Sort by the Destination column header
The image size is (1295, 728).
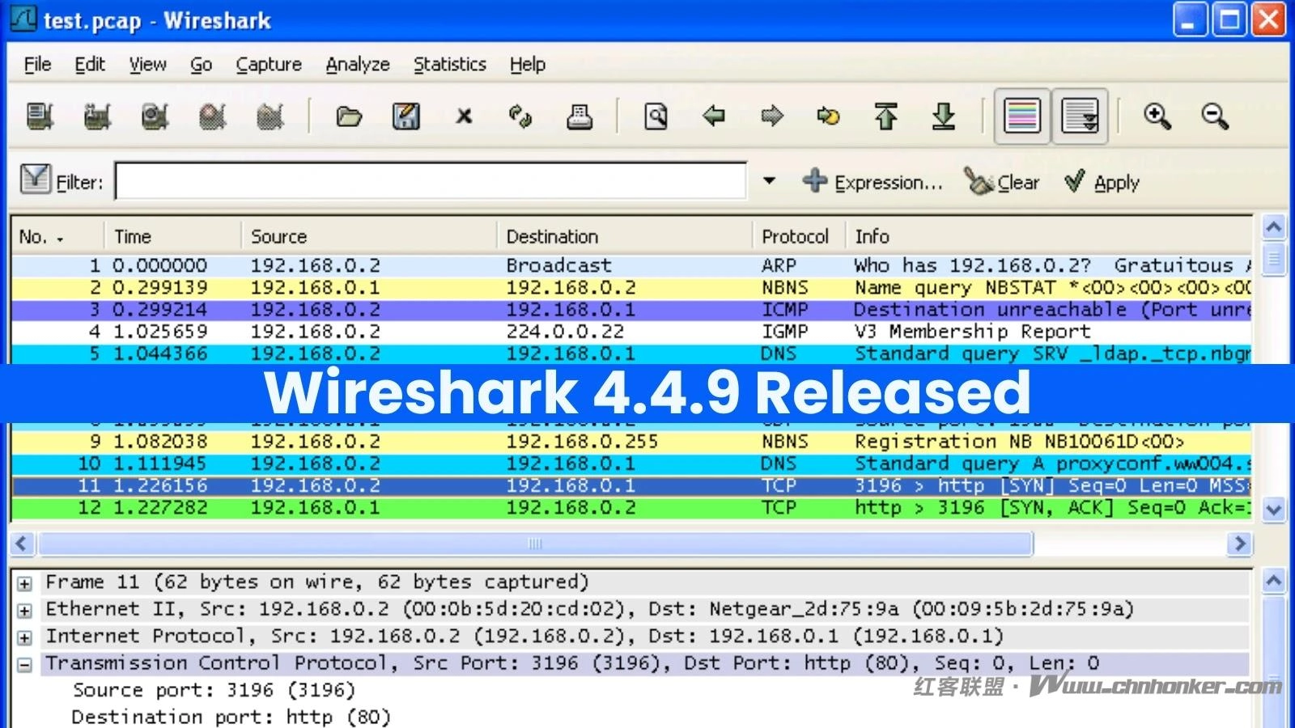point(625,237)
